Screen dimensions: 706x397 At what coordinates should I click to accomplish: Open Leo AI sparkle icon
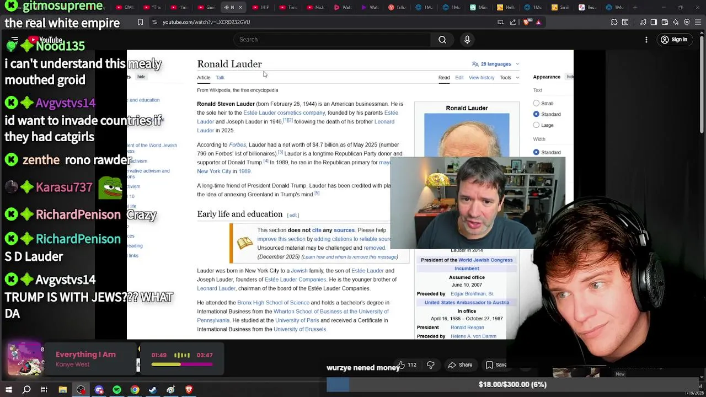[676, 22]
